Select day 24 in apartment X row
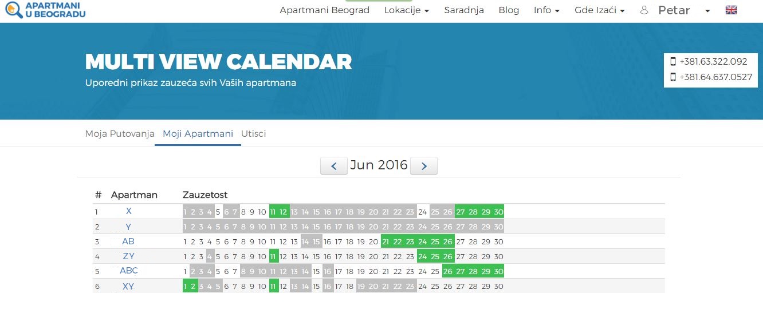The width and height of the screenshot is (763, 329). point(423,212)
